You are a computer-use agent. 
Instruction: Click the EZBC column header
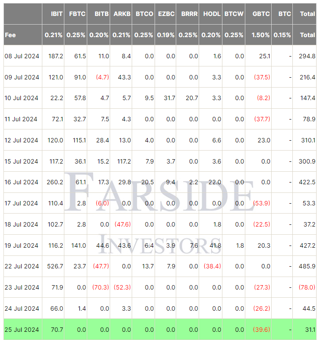tap(166, 14)
